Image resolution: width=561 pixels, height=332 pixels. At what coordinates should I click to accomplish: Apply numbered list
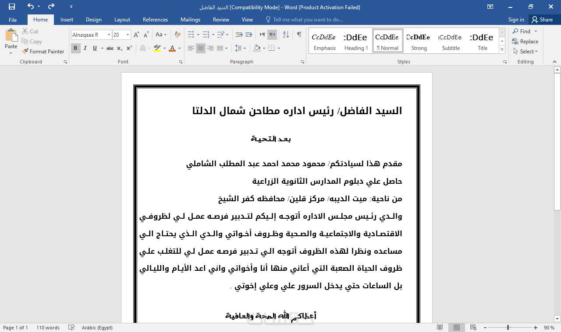(x=206, y=35)
